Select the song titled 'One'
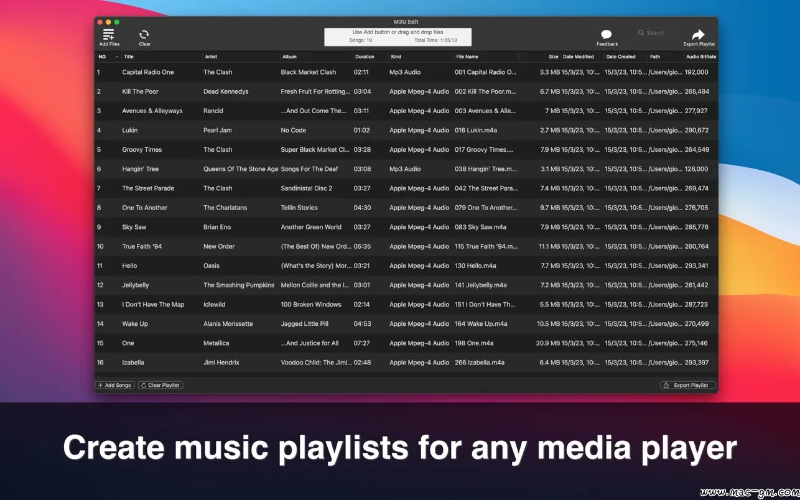The width and height of the screenshot is (800, 500). [x=128, y=343]
